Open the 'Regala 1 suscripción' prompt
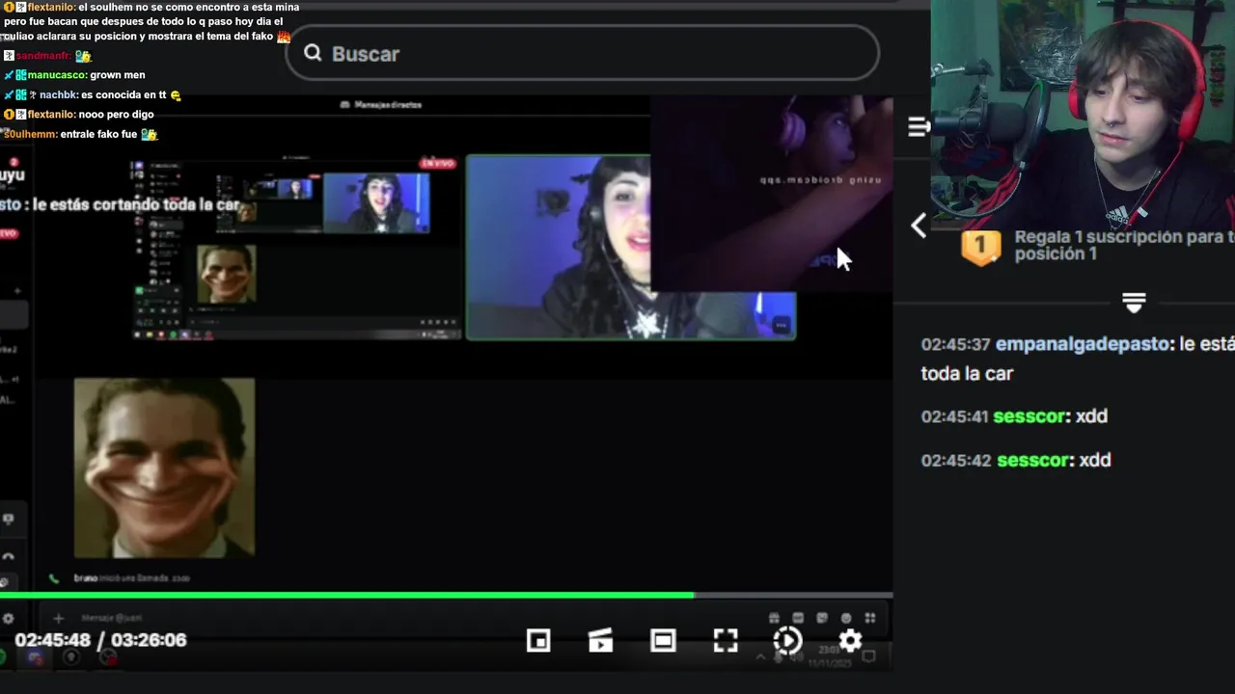The width and height of the screenshot is (1235, 694). tap(1124, 245)
